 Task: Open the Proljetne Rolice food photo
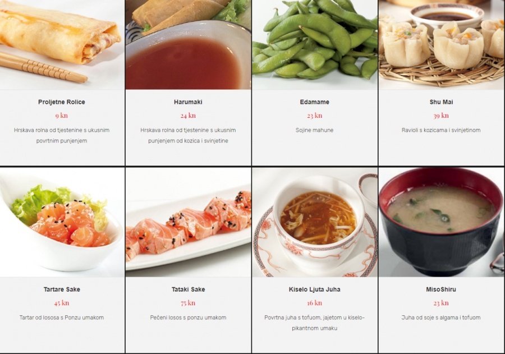point(62,44)
